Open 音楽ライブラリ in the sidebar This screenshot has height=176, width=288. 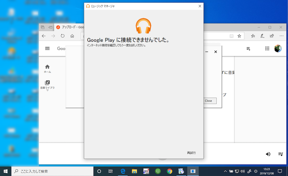point(47,85)
